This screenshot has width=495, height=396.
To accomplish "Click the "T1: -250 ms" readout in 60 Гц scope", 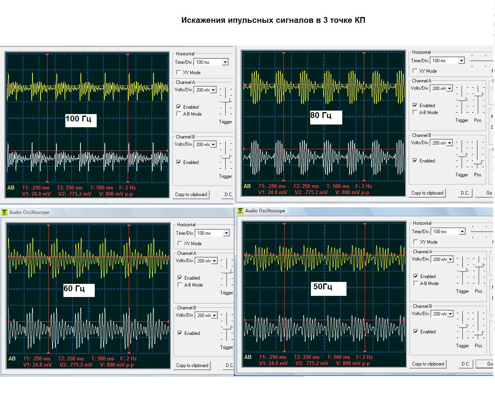I will click(36, 358).
